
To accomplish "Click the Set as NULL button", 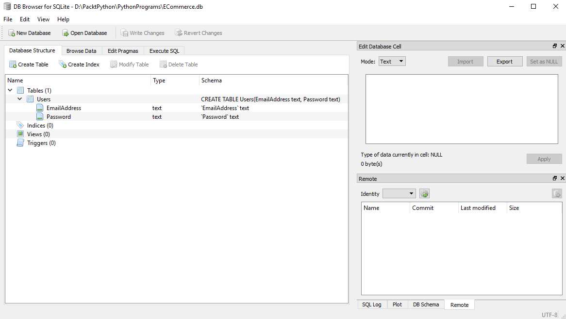I will pyautogui.click(x=544, y=62).
